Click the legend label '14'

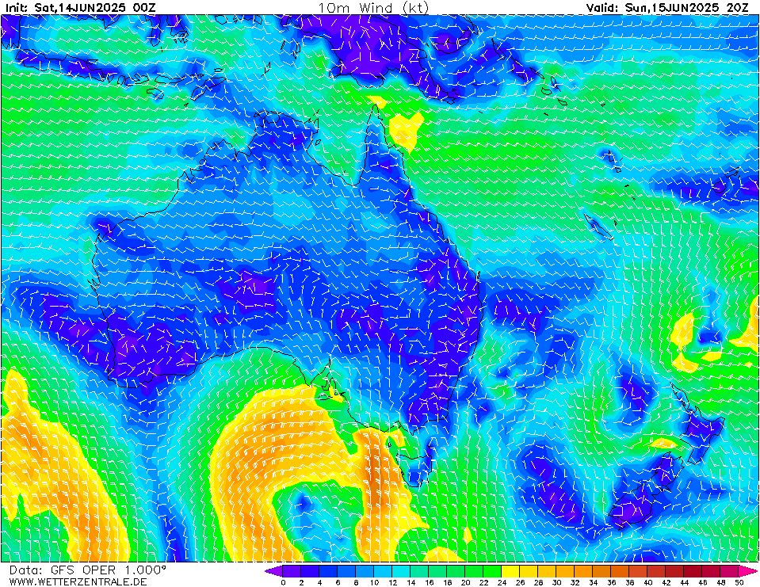coord(411,582)
